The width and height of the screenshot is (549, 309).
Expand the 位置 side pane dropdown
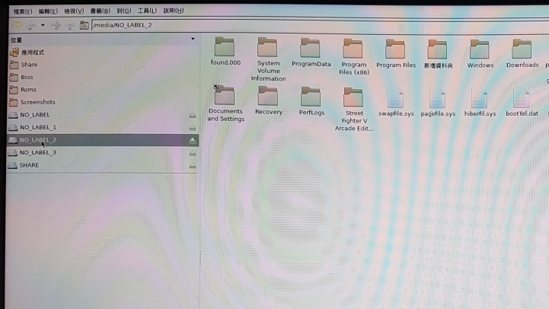(193, 39)
